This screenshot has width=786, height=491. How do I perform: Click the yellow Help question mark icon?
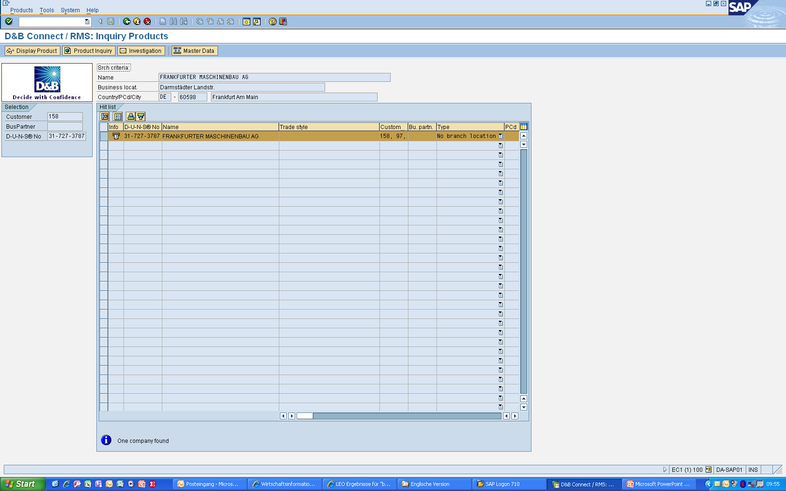[x=273, y=22]
